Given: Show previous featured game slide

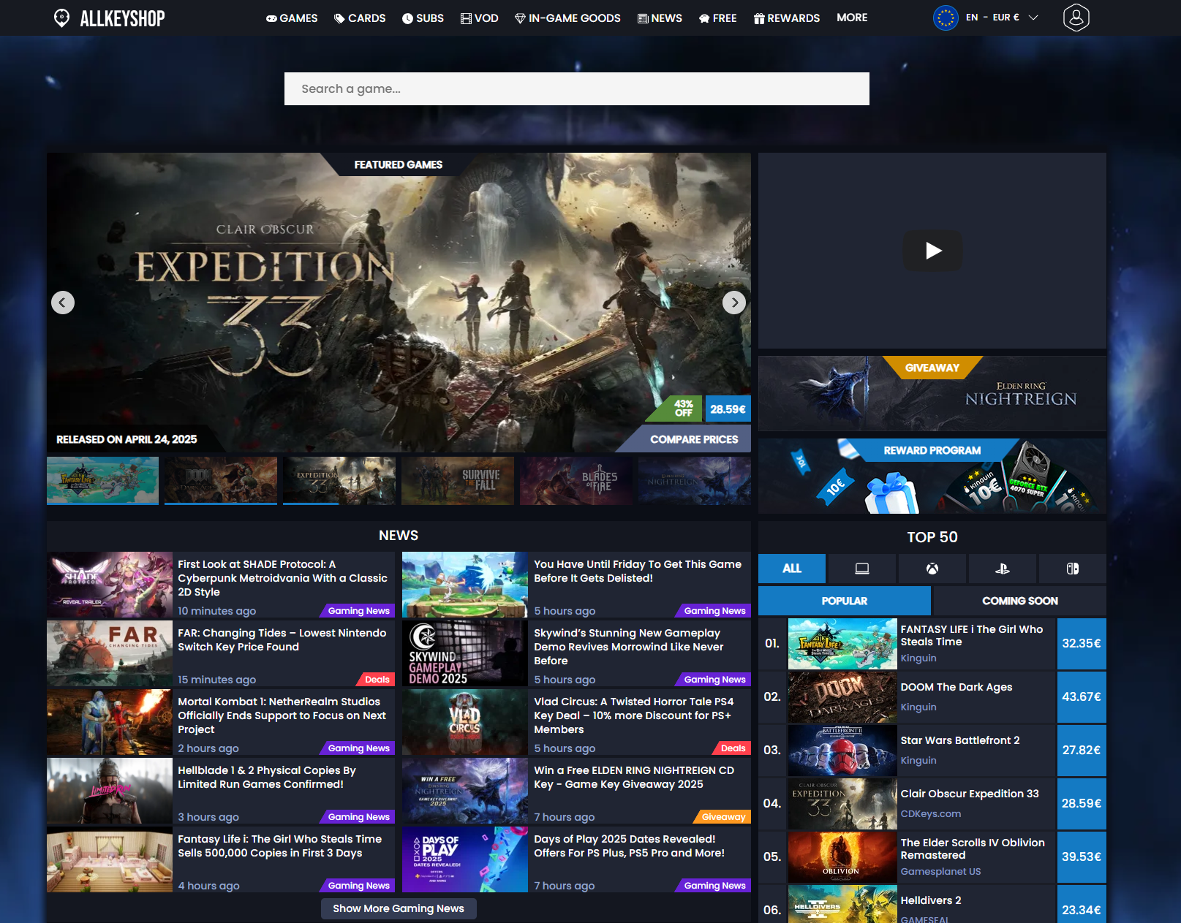Looking at the screenshot, I should (63, 303).
